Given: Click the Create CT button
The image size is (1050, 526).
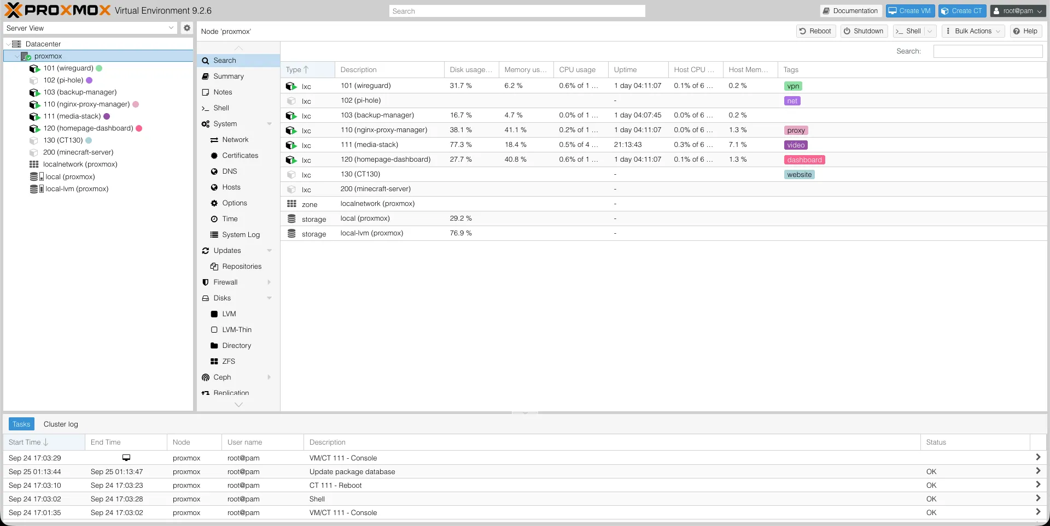Looking at the screenshot, I should (x=962, y=11).
